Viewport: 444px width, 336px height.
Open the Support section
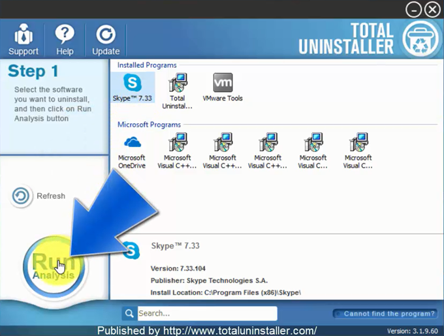pos(24,40)
